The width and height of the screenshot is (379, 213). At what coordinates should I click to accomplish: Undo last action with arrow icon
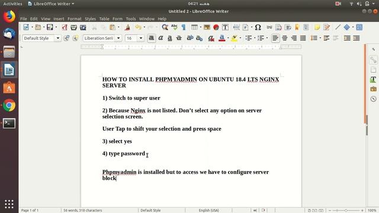[138, 27]
